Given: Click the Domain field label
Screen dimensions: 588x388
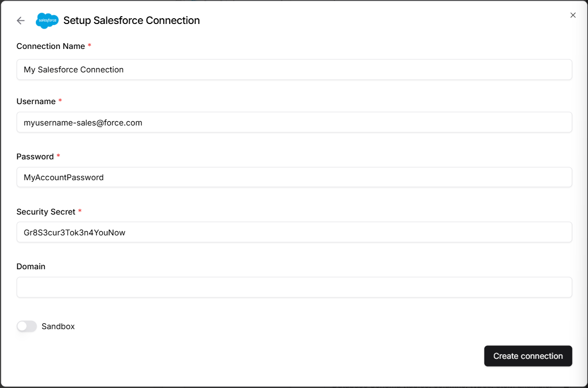Looking at the screenshot, I should point(31,267).
